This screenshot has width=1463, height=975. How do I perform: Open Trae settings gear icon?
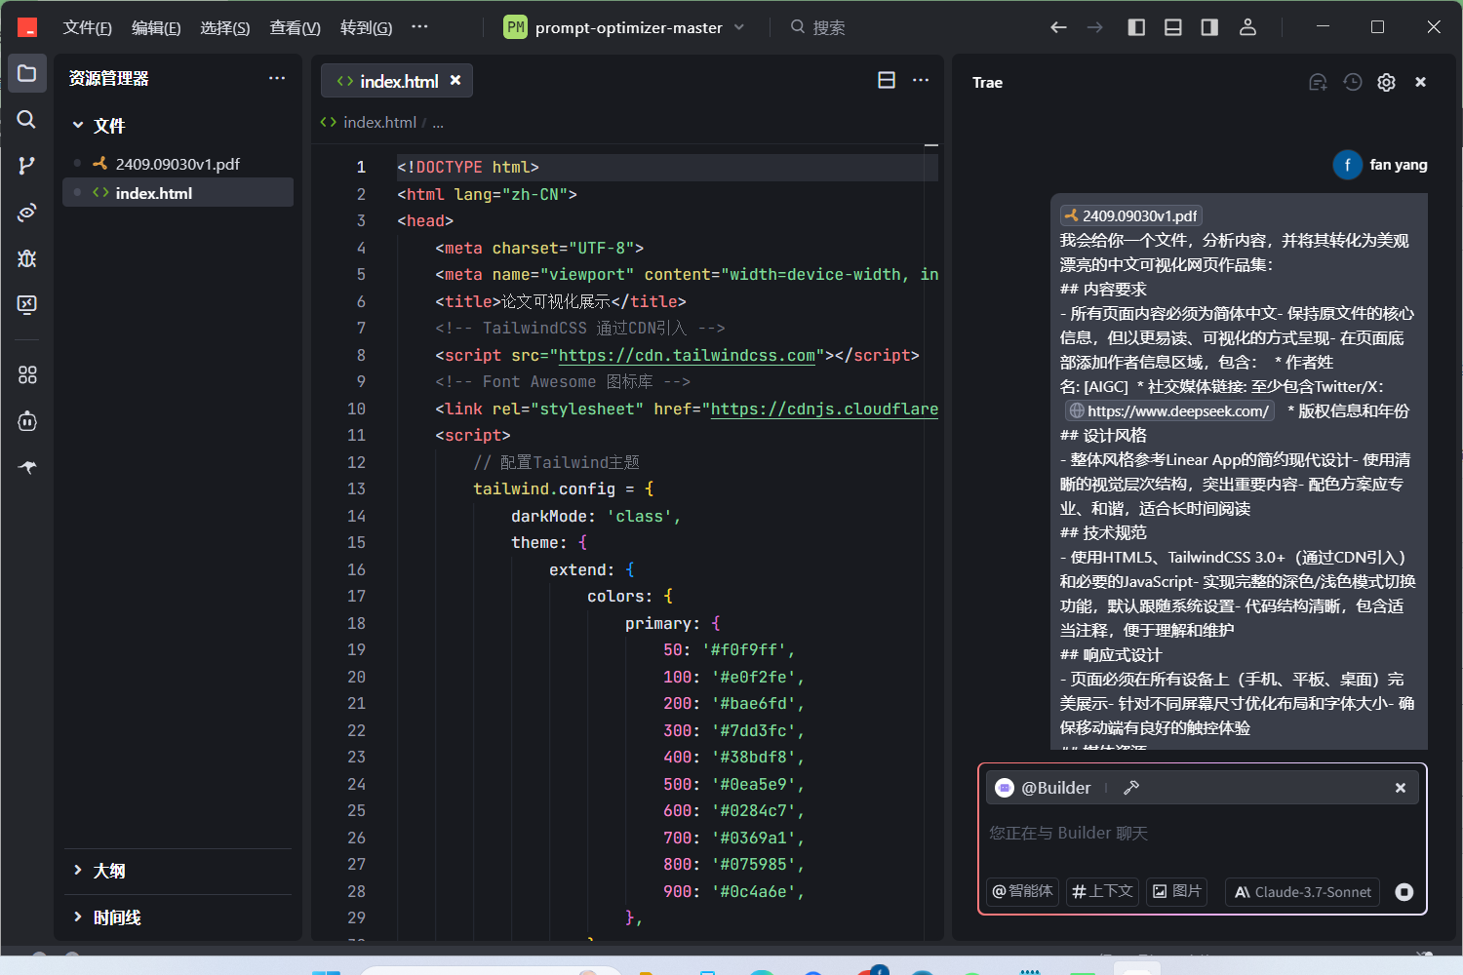(x=1386, y=83)
